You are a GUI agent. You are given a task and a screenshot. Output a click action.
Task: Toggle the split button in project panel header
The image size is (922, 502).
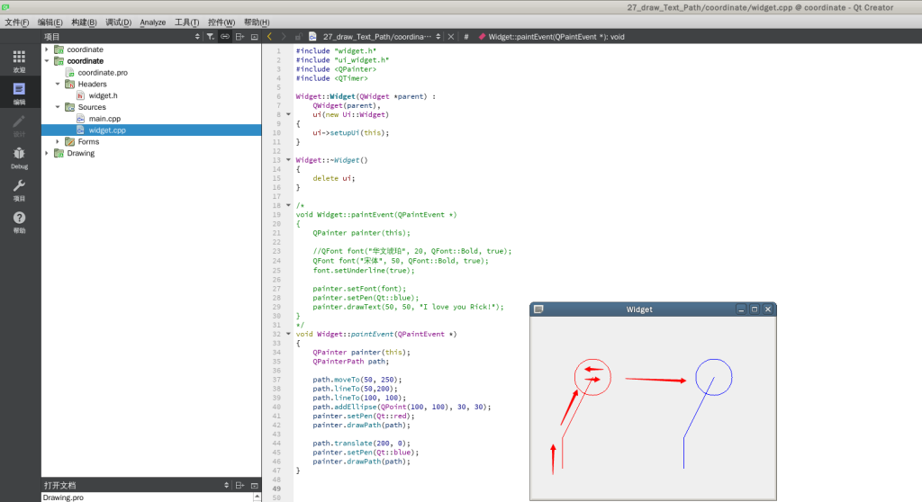coord(240,37)
